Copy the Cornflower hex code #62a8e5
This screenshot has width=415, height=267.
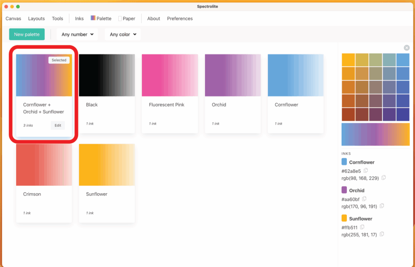[x=366, y=171]
